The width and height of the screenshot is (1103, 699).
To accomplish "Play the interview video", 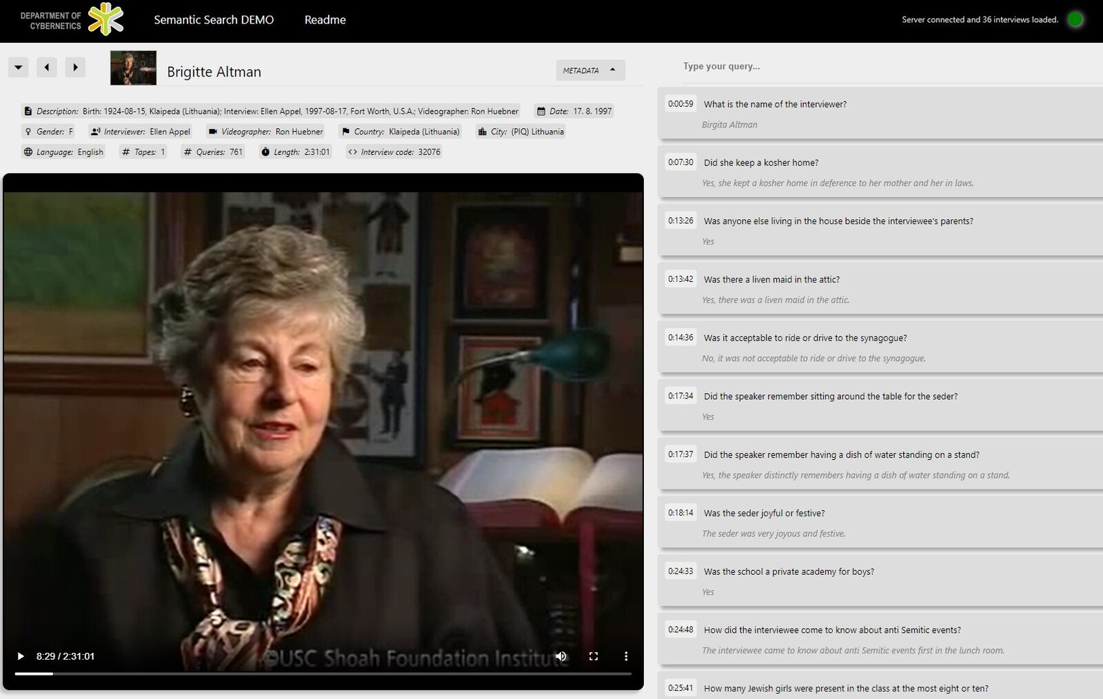I will pos(21,656).
